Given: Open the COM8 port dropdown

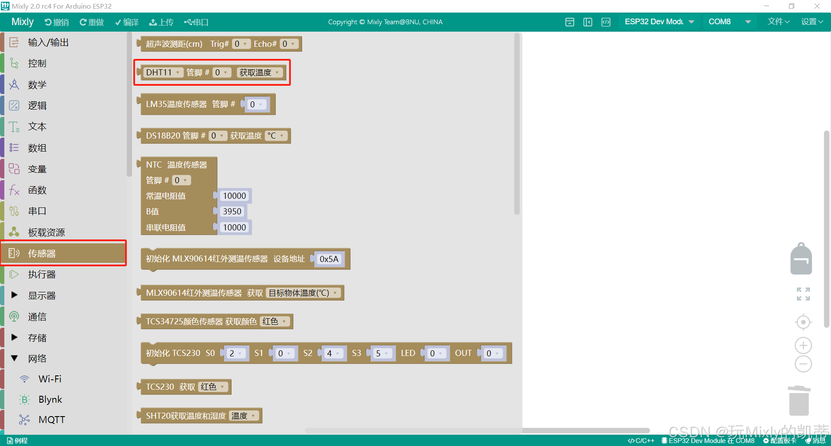Looking at the screenshot, I should tap(729, 22).
